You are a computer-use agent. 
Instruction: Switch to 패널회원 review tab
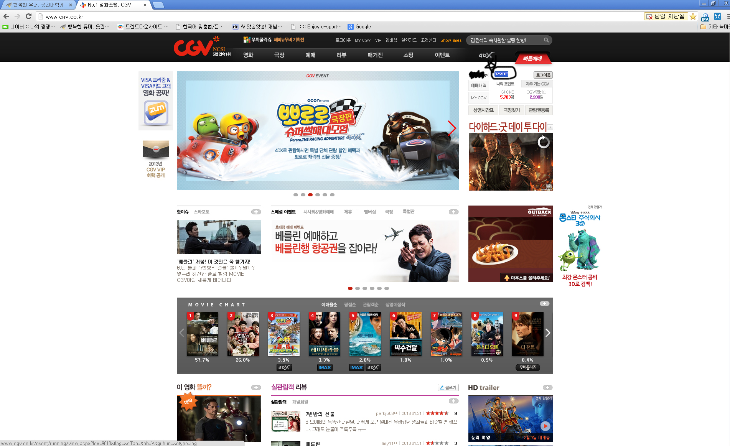click(x=300, y=402)
